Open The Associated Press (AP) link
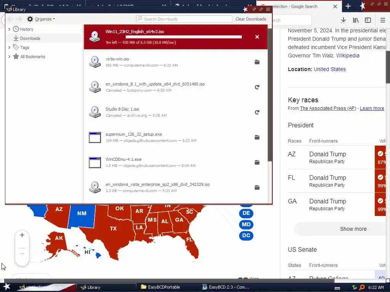Image resolution: width=390 pixels, height=292 pixels. (x=328, y=108)
